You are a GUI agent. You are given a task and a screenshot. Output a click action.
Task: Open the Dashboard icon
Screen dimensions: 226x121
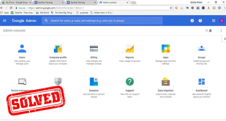(x=202, y=82)
